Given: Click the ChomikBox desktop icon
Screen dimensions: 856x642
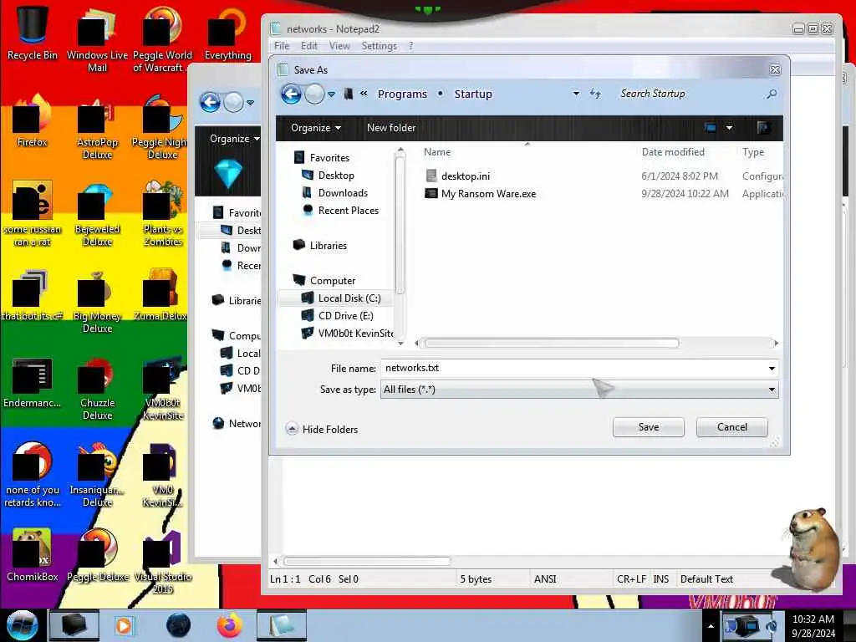Looking at the screenshot, I should [x=33, y=555].
